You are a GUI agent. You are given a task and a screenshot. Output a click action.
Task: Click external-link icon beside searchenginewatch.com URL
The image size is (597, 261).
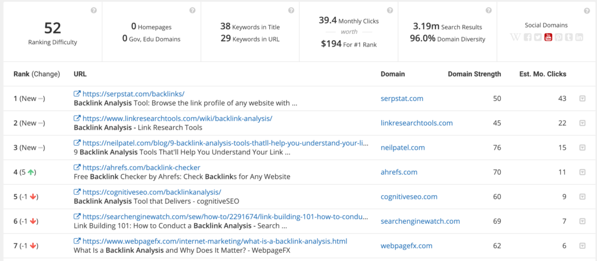tap(77, 217)
